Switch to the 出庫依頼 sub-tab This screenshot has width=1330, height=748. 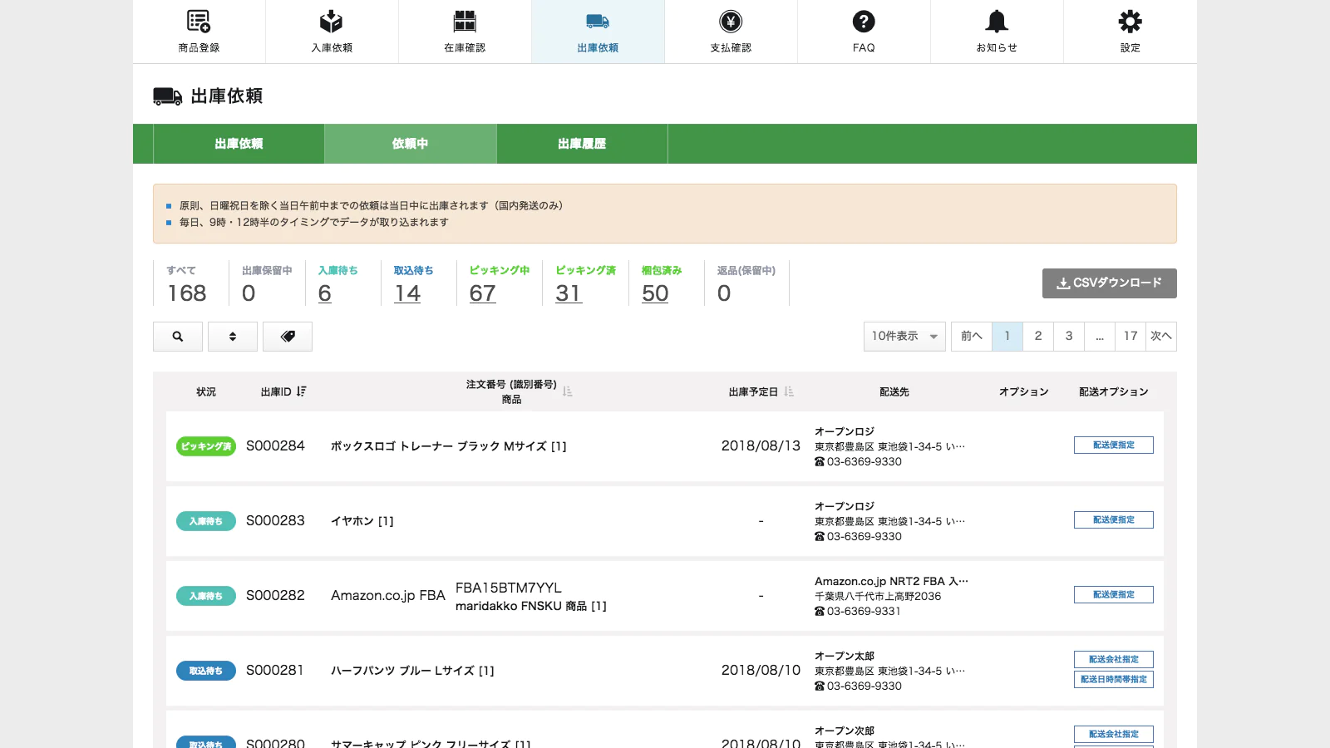pos(239,144)
